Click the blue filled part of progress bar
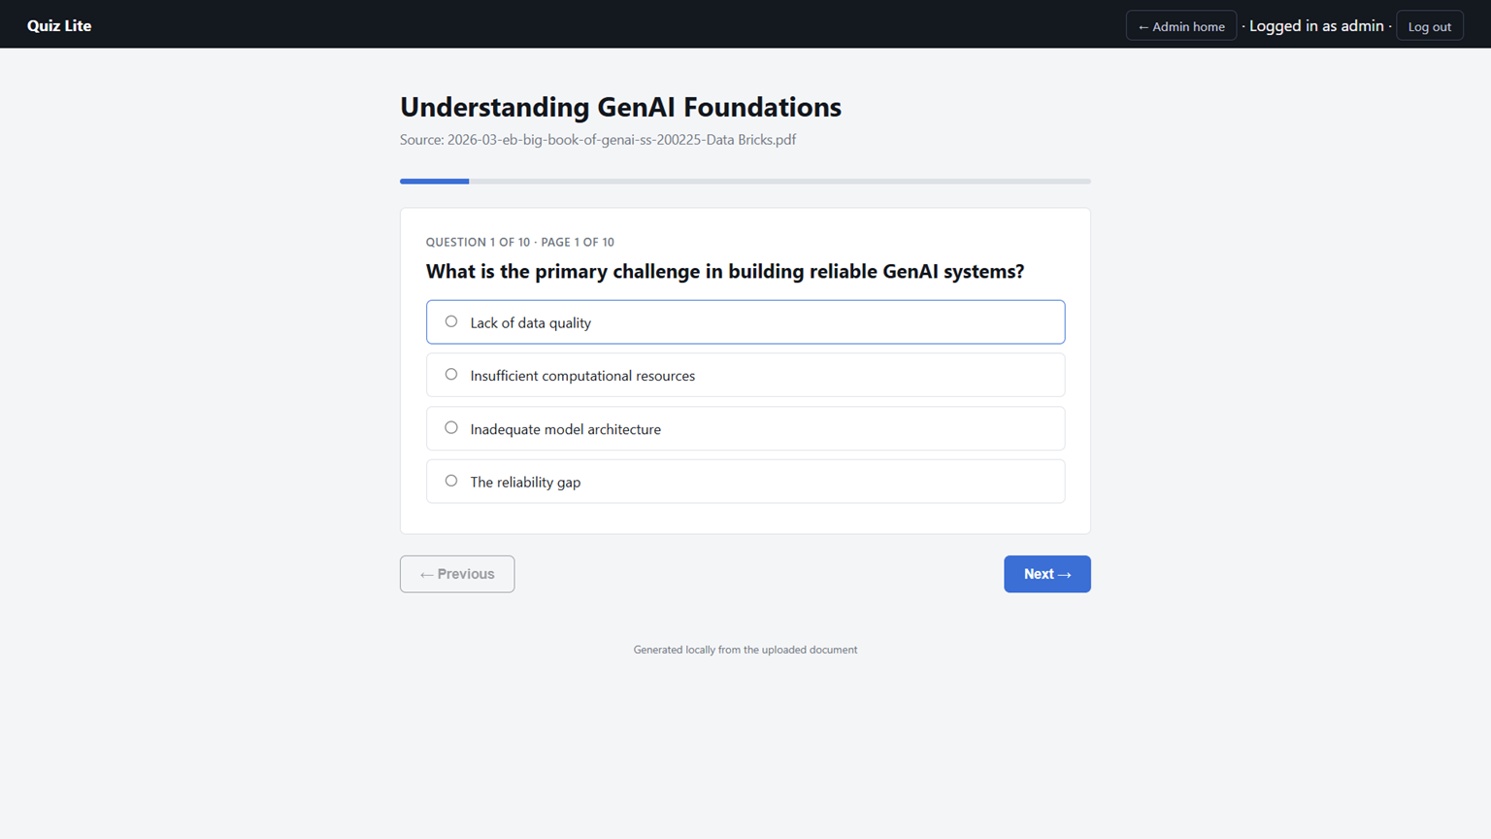The width and height of the screenshot is (1491, 839). click(x=434, y=181)
